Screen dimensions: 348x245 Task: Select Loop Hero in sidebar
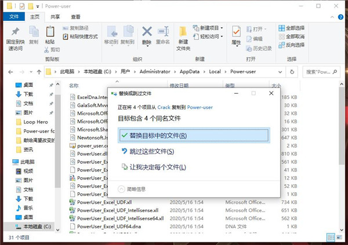click(35, 122)
